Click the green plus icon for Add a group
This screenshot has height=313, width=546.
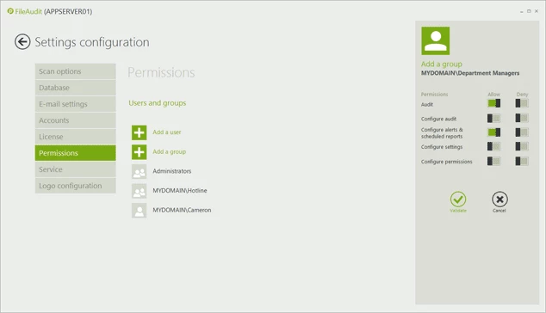pos(139,152)
